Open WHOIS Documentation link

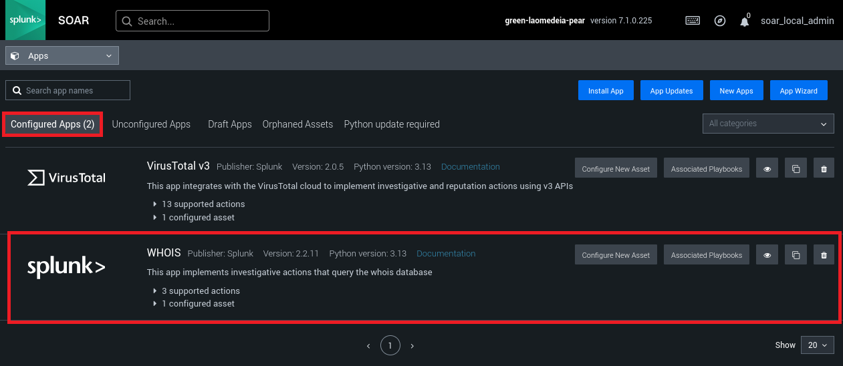(446, 253)
